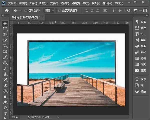Screen dimensions: 150x120
Task: Select the Paint Bucket tool
Action: pyautogui.click(x=5, y=91)
